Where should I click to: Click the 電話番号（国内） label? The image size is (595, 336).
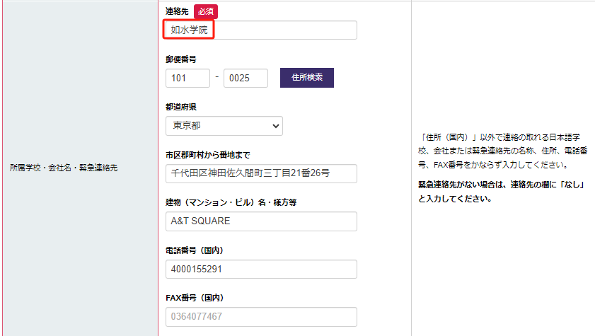tap(195, 250)
